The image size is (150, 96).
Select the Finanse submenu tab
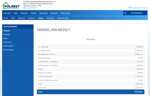tap(41, 18)
